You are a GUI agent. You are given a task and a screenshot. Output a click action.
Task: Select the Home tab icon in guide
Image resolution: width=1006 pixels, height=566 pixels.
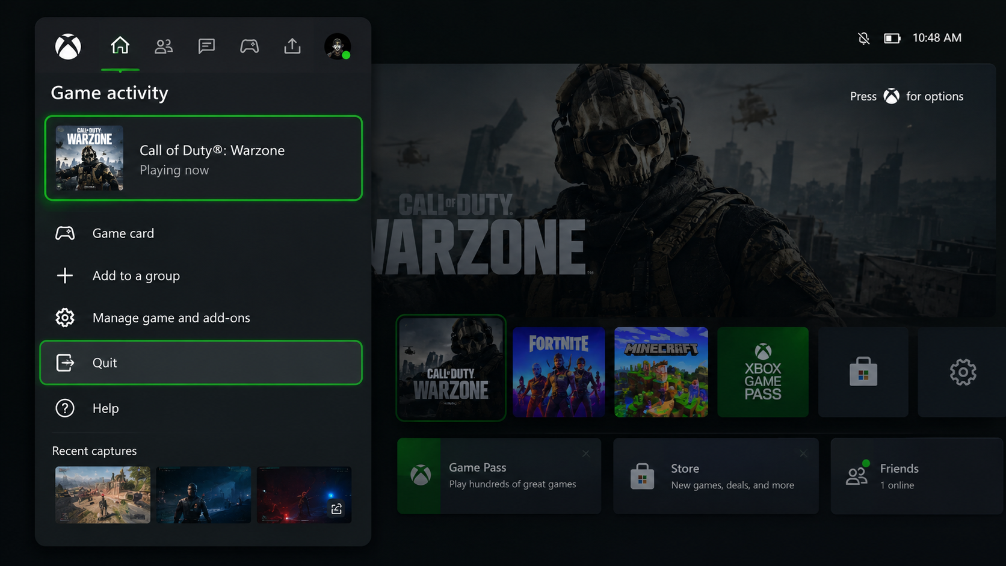pos(120,46)
